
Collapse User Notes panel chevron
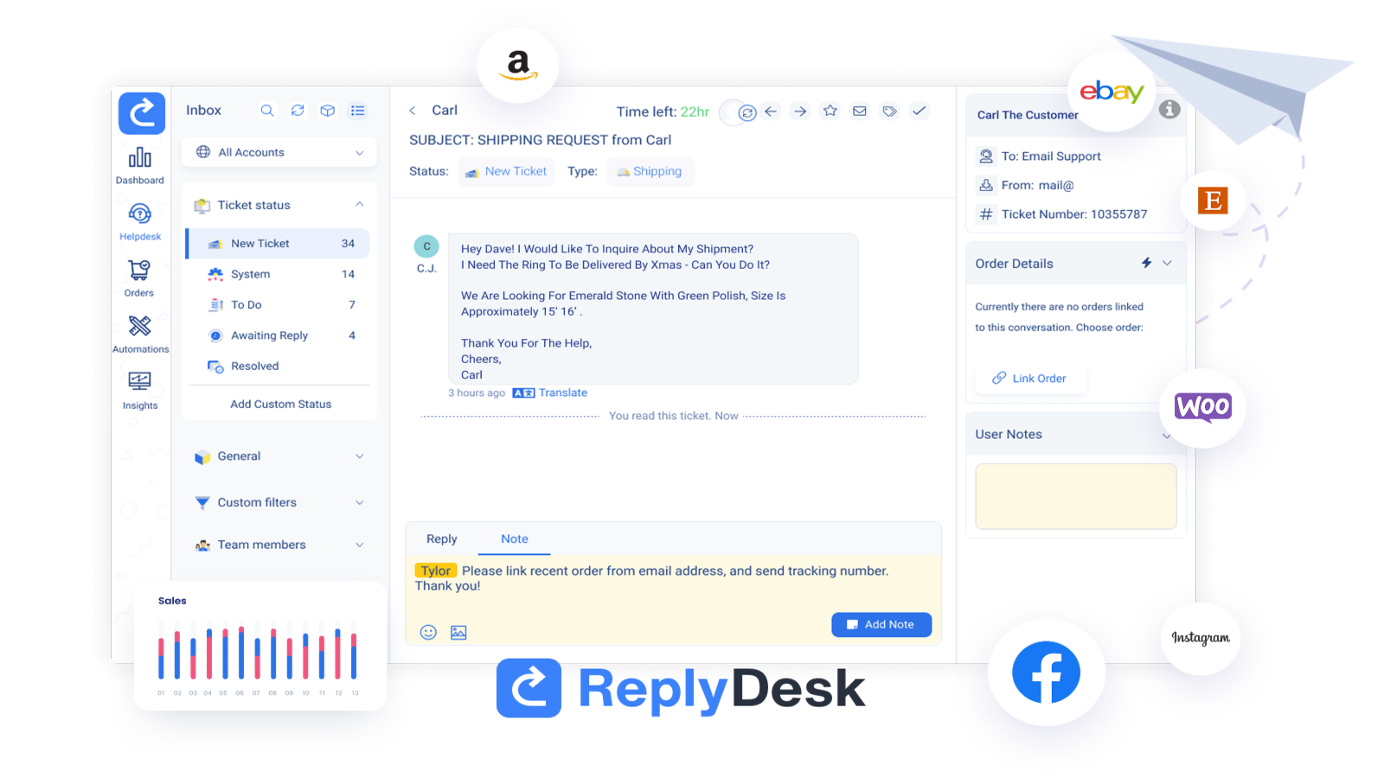tap(1167, 436)
